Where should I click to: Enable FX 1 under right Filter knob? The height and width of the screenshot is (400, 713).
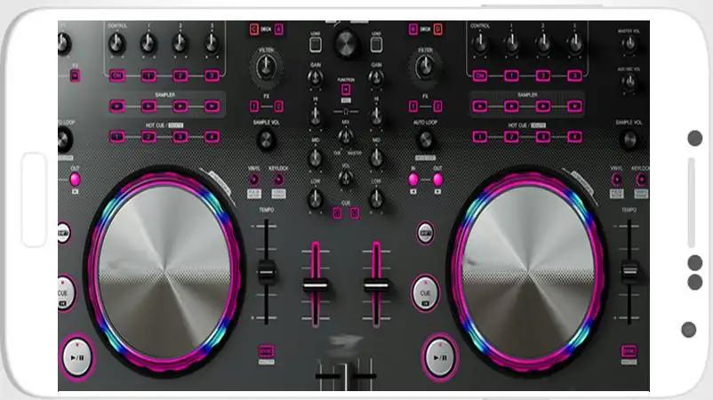(413, 107)
